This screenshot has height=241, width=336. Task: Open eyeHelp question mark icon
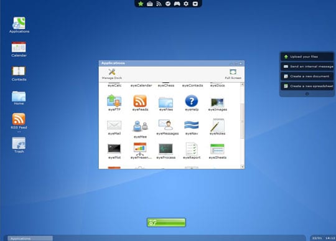pyautogui.click(x=192, y=101)
